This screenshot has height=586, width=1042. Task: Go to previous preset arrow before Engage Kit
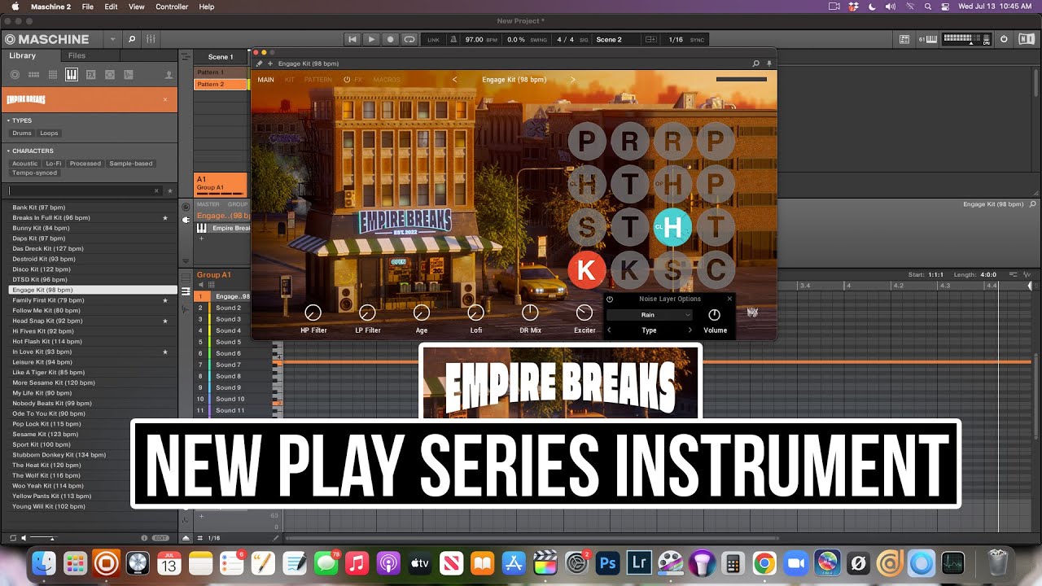pos(454,80)
